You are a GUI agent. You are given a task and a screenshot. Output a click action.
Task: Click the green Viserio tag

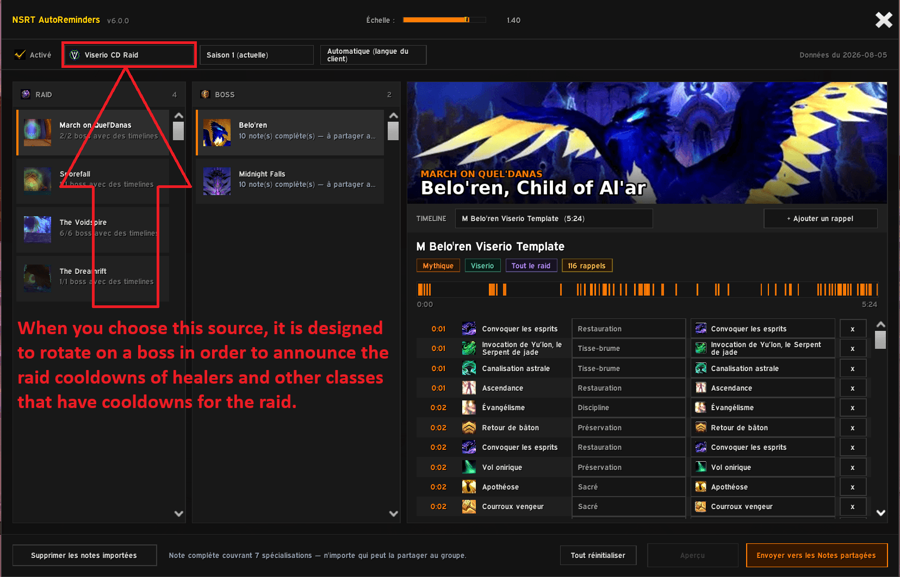[x=482, y=266]
